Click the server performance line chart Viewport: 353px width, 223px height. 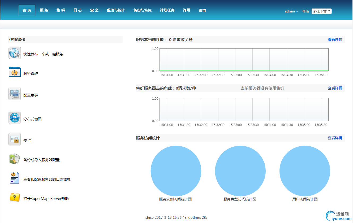point(244,60)
